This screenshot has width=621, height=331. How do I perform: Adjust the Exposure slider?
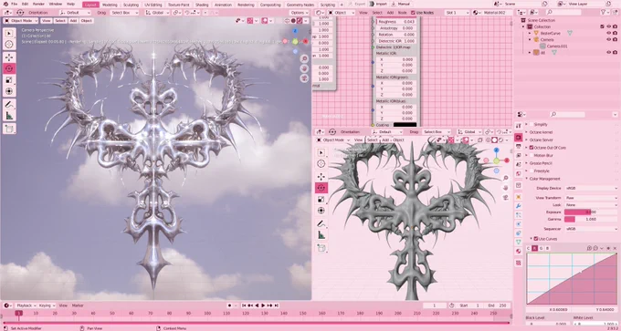(591, 212)
